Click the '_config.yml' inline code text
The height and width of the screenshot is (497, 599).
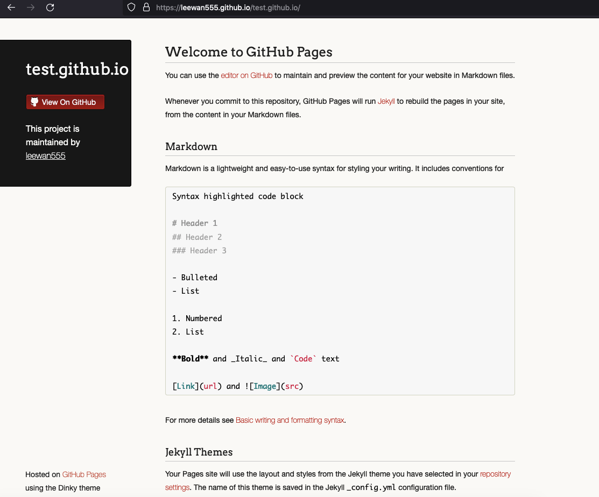pos(371,487)
